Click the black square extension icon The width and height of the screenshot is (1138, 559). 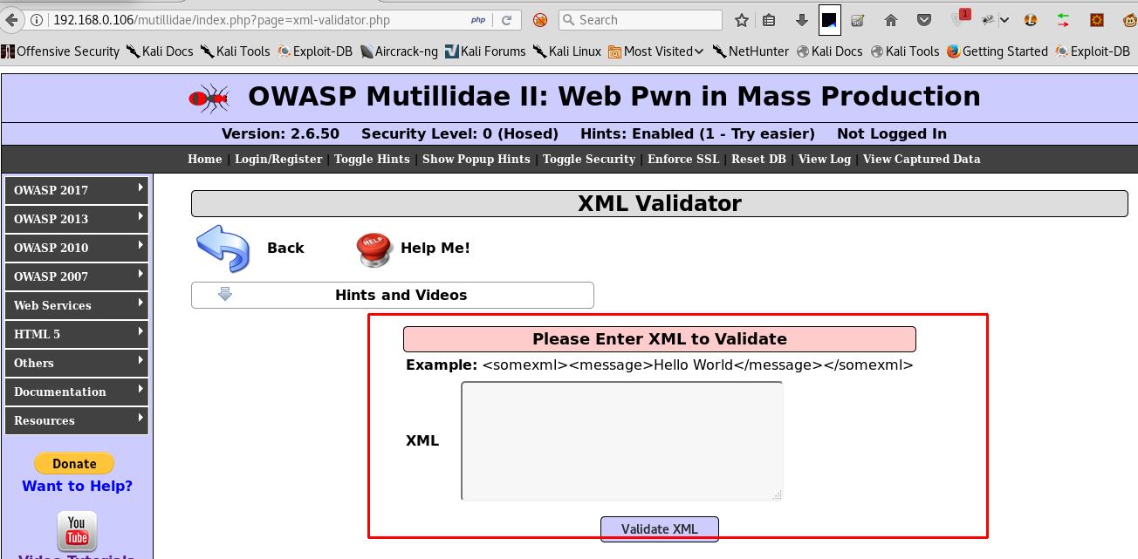pyautogui.click(x=830, y=19)
